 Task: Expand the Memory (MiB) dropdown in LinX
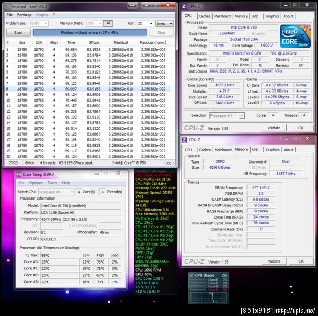point(100,23)
